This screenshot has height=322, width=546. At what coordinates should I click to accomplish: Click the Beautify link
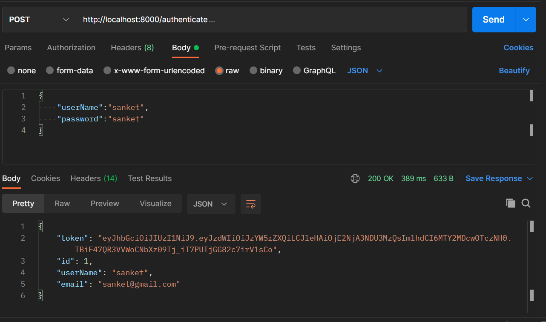514,71
